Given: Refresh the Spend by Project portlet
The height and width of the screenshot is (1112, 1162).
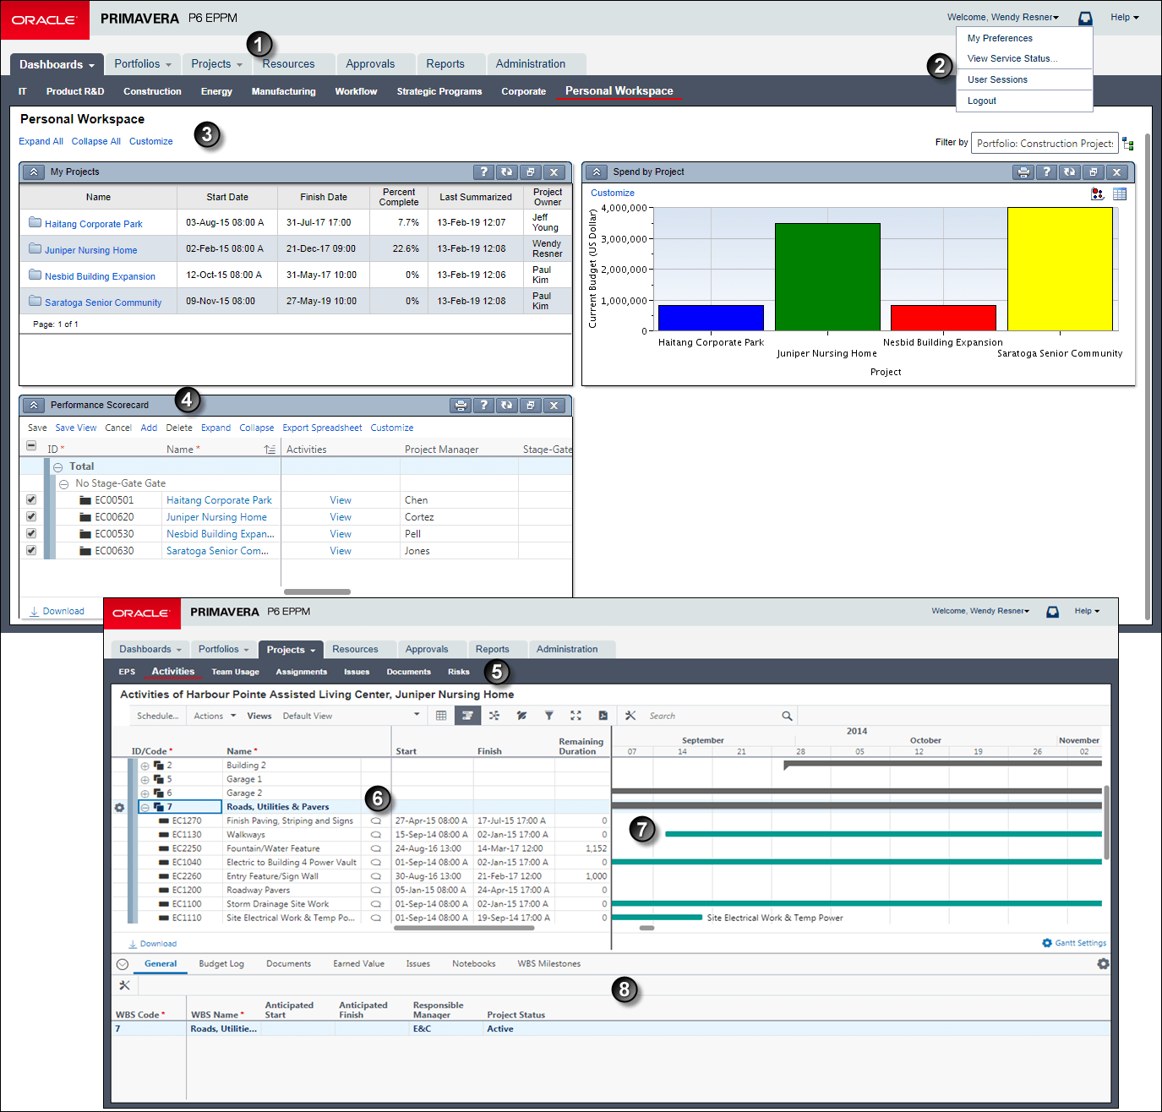Looking at the screenshot, I should click(x=1069, y=172).
